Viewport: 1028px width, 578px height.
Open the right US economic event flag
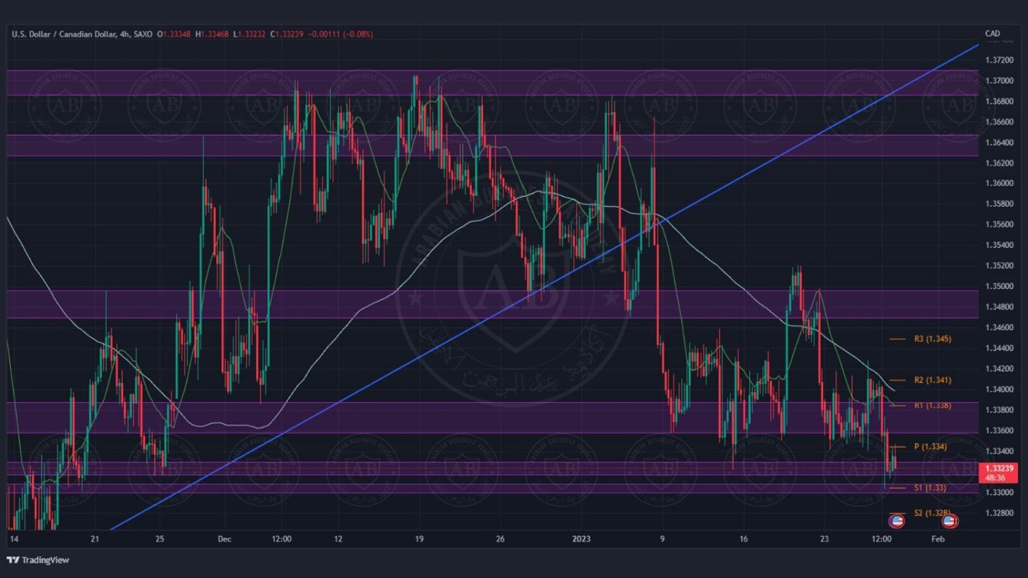click(x=949, y=521)
